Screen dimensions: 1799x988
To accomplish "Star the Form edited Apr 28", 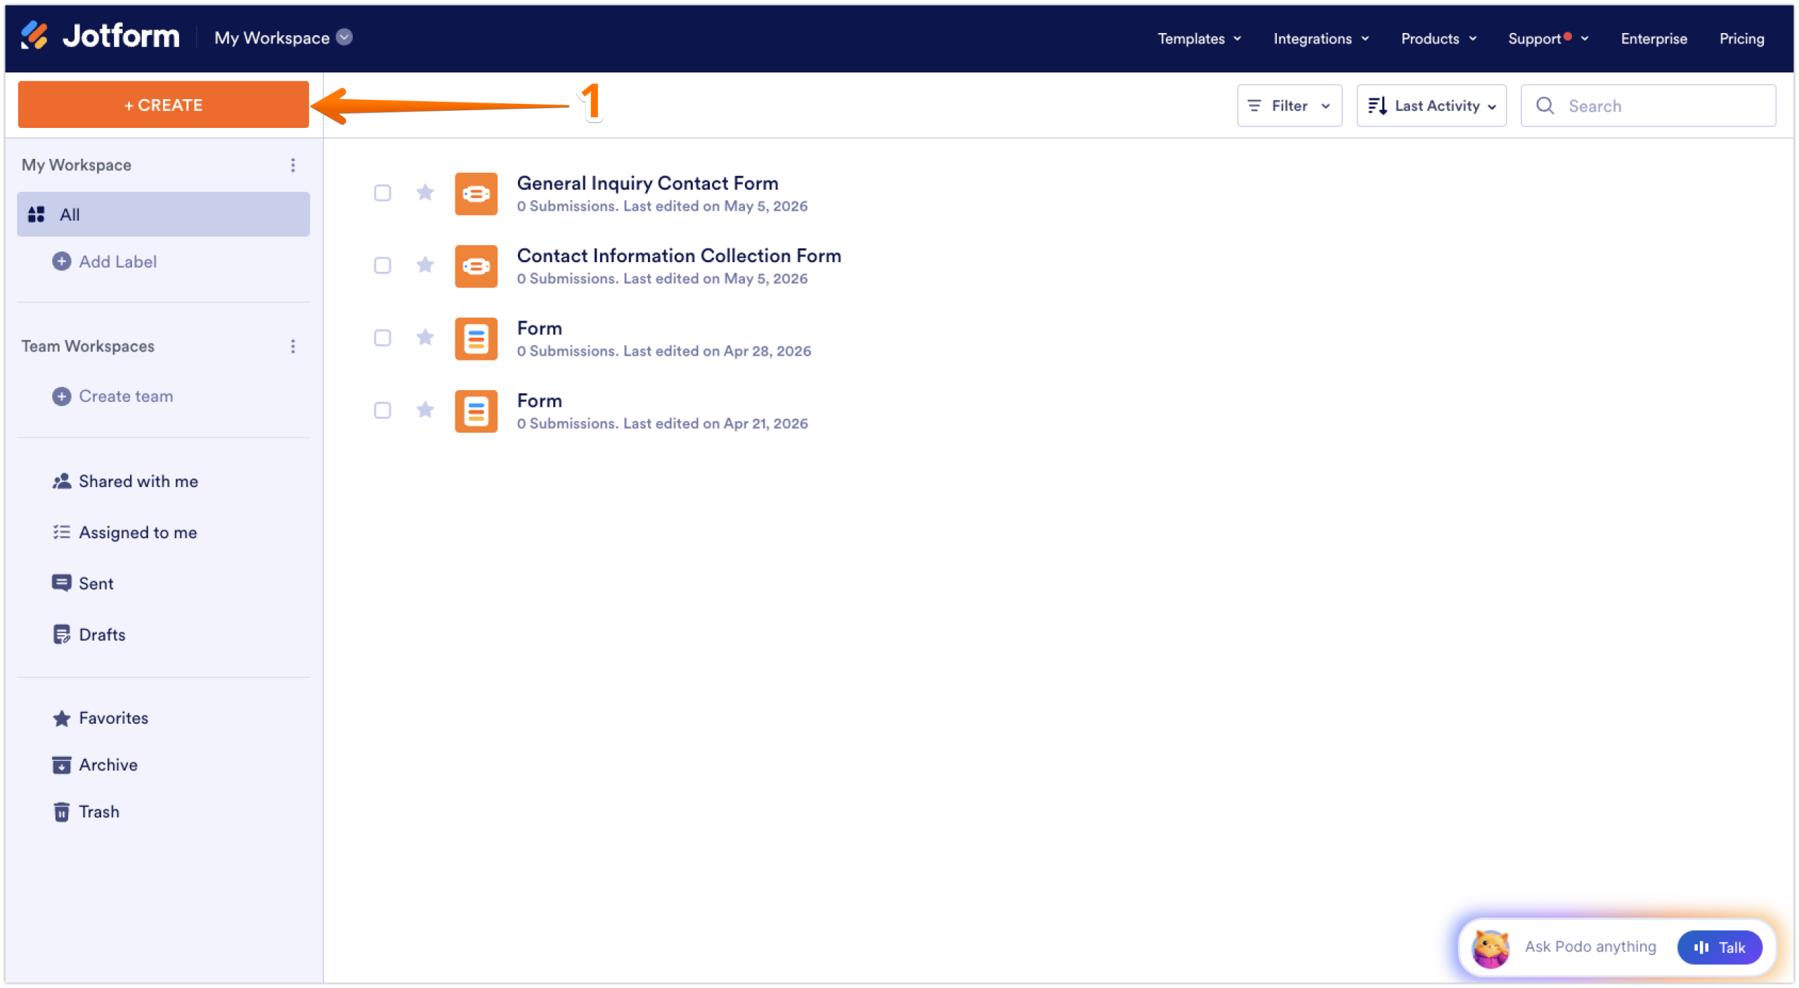I will [x=425, y=337].
